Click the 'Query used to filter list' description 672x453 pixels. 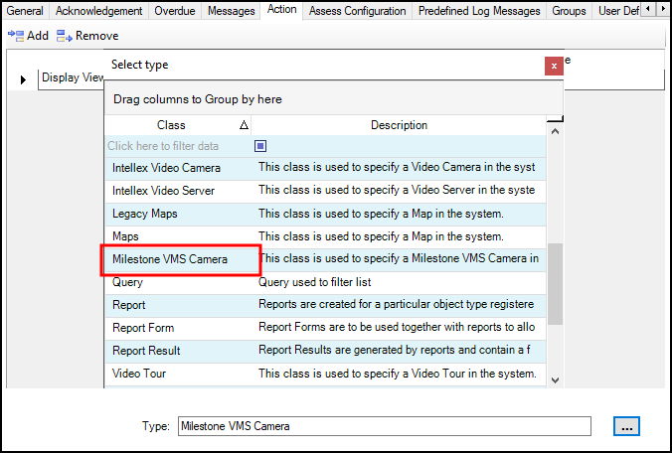click(314, 282)
